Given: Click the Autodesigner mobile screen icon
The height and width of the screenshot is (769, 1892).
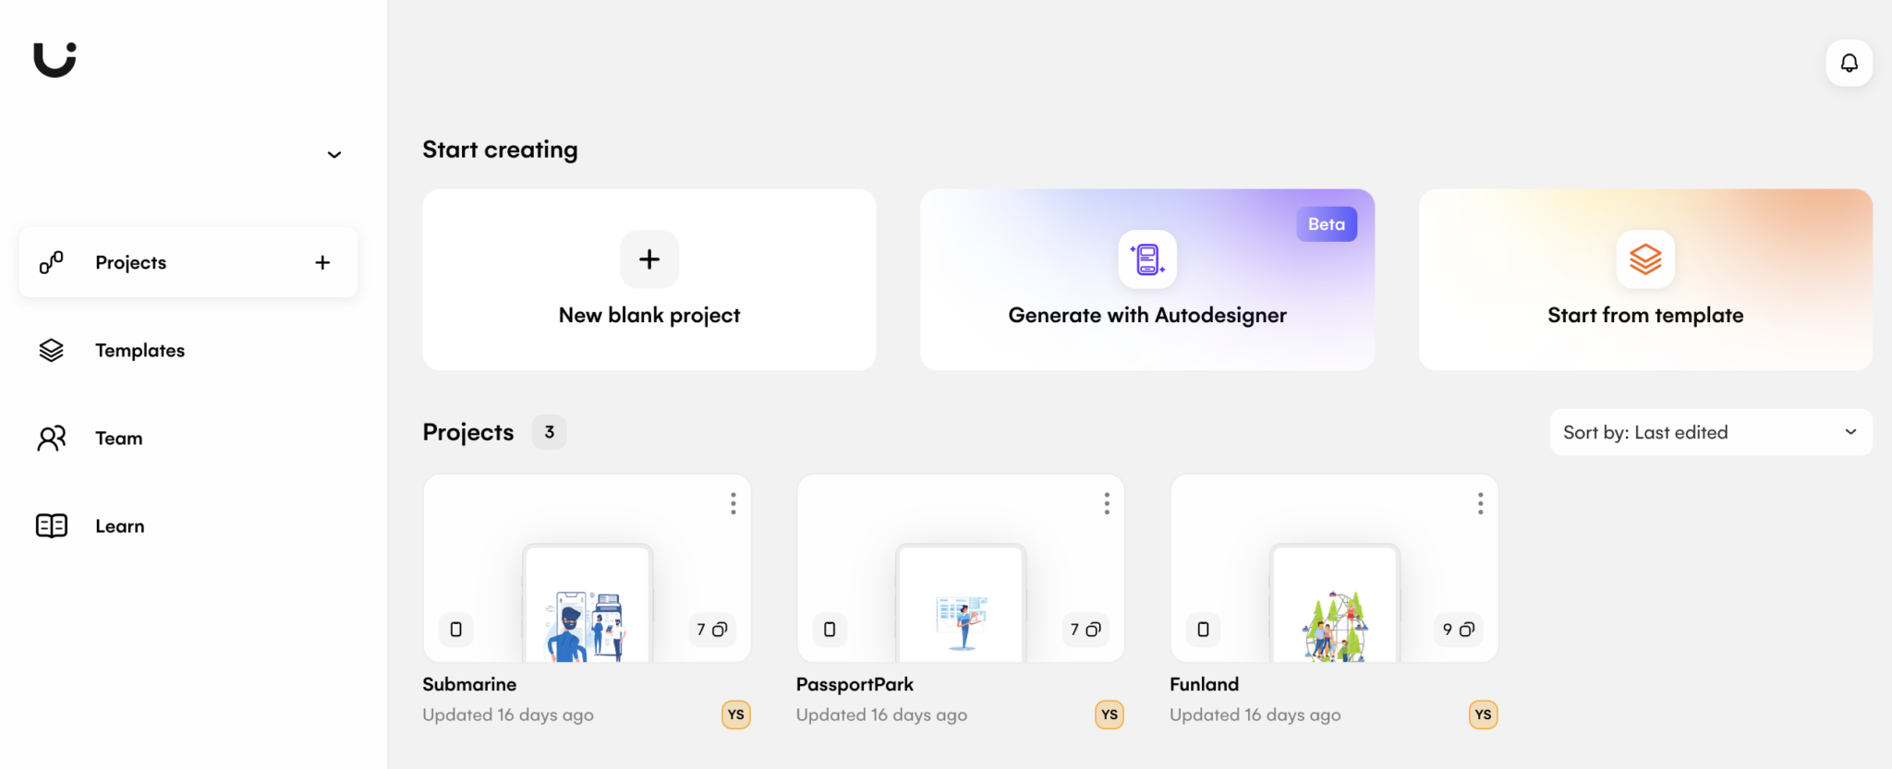Looking at the screenshot, I should tap(1146, 259).
